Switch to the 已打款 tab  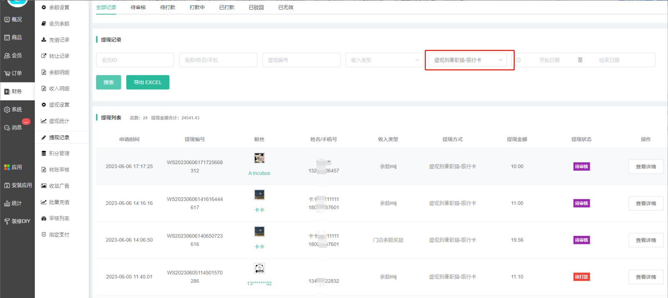point(226,7)
